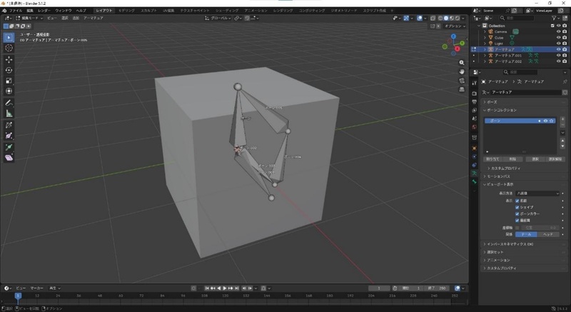Open the ウィンドウ menu
Viewport: 571px width, 312px height.
click(63, 11)
